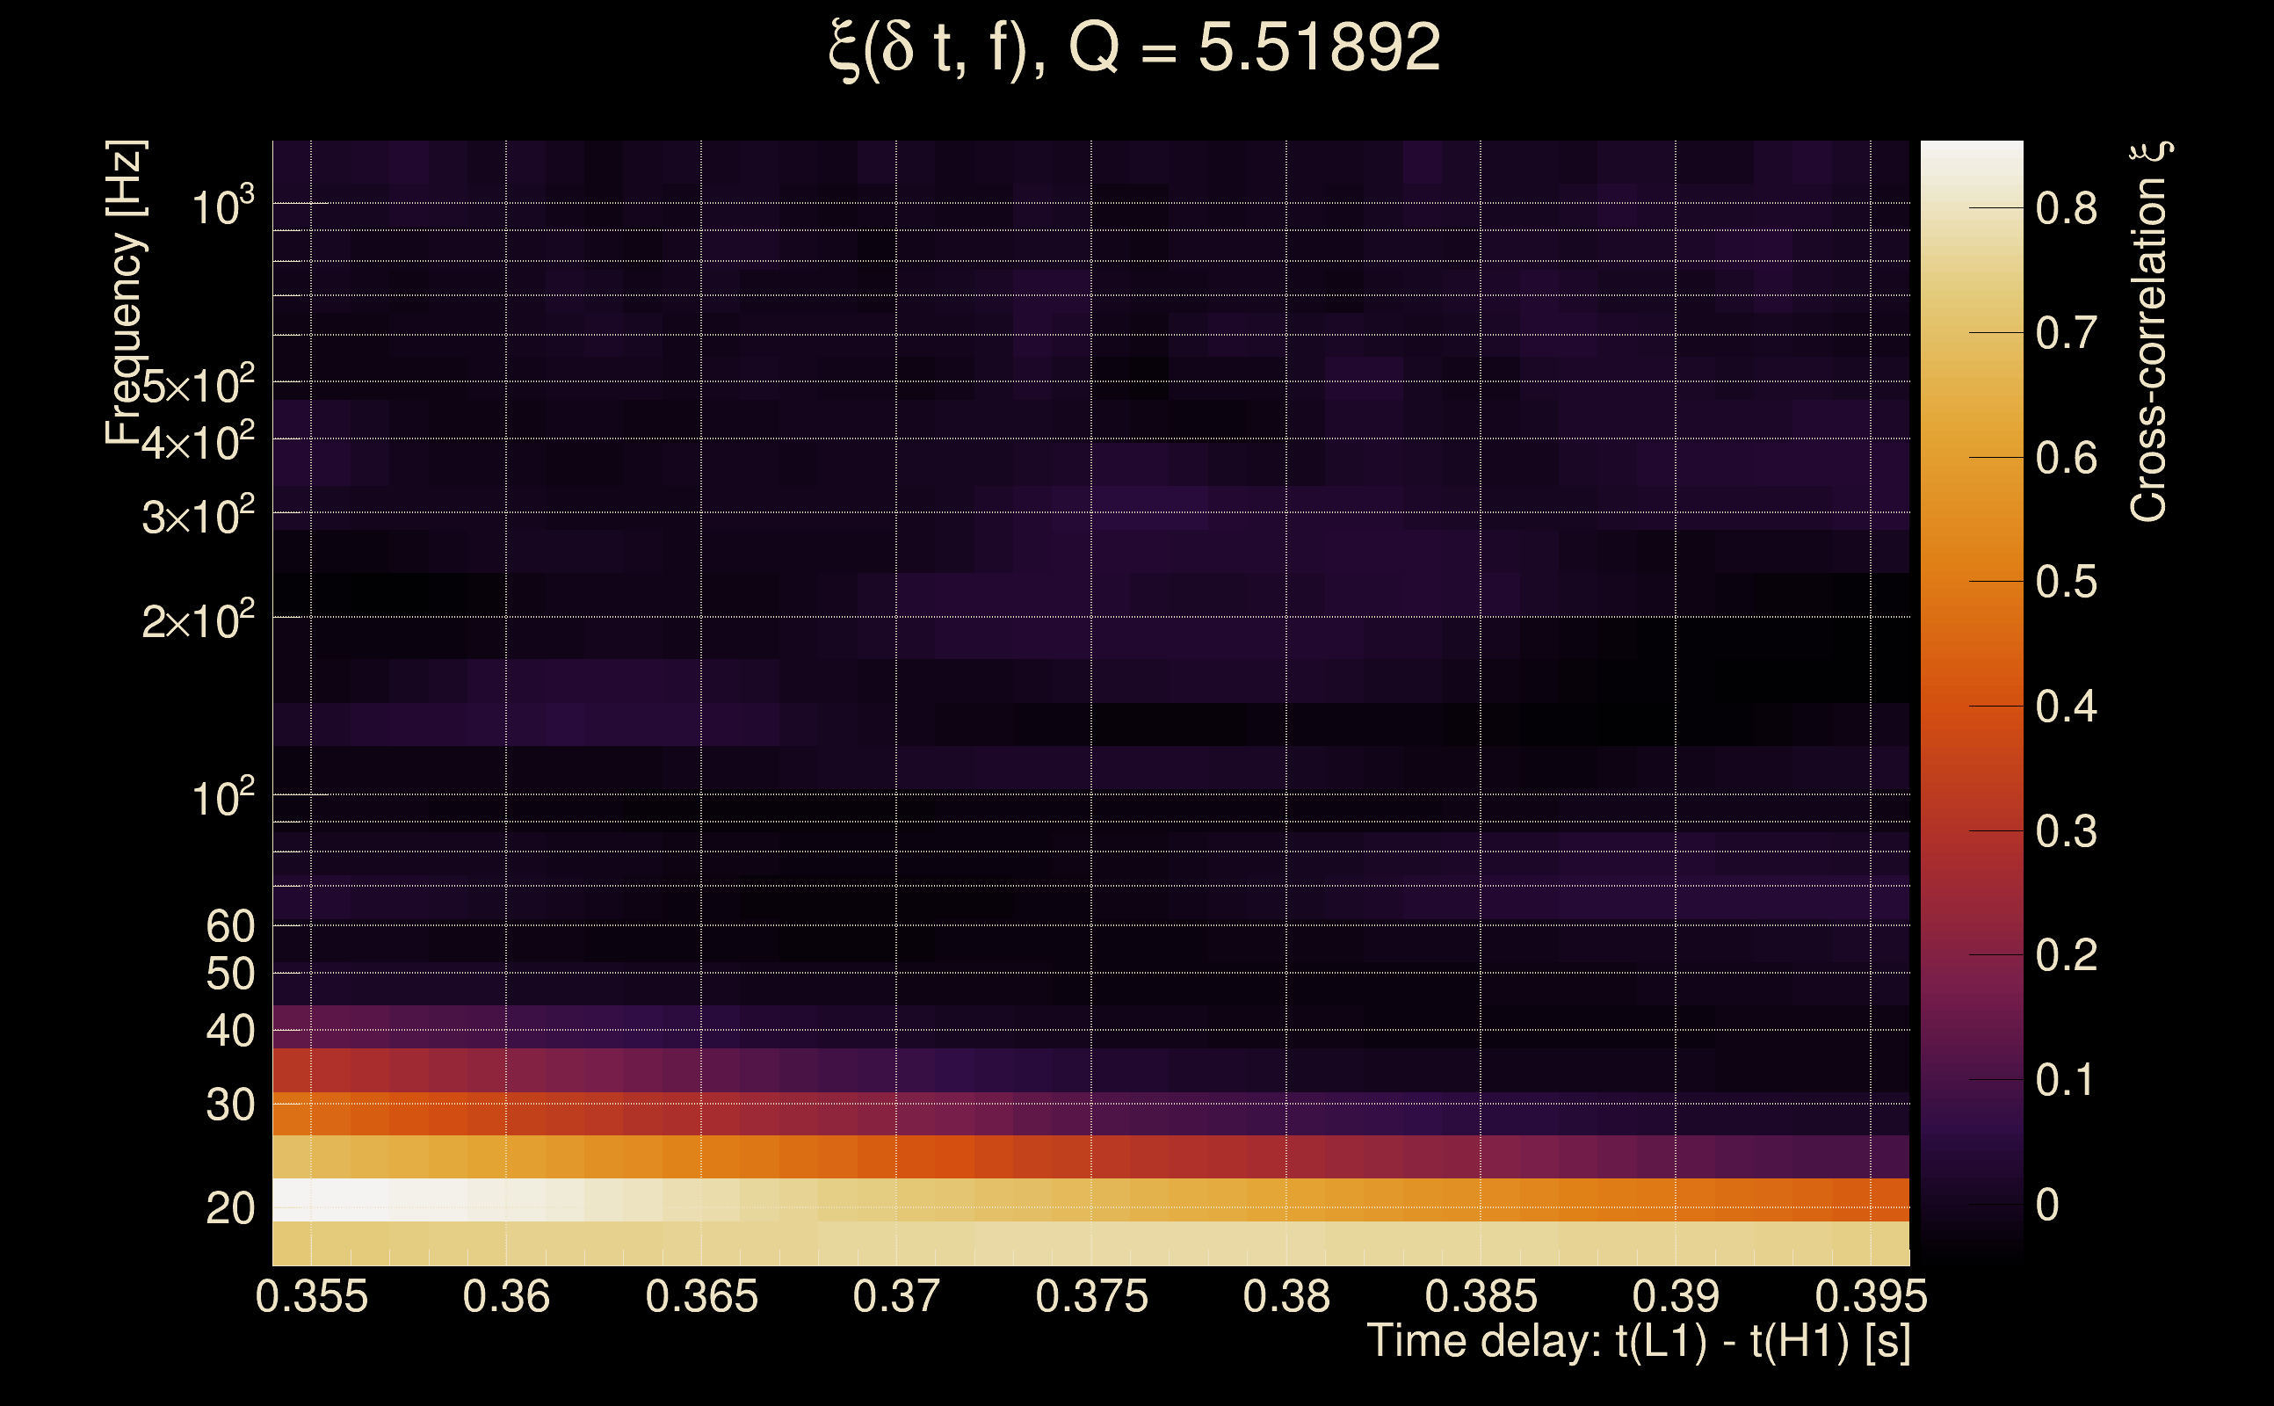Screen dimensions: 2274x1406
Task: Click the plot title showing Q = 5.51892
Action: coord(1134,48)
